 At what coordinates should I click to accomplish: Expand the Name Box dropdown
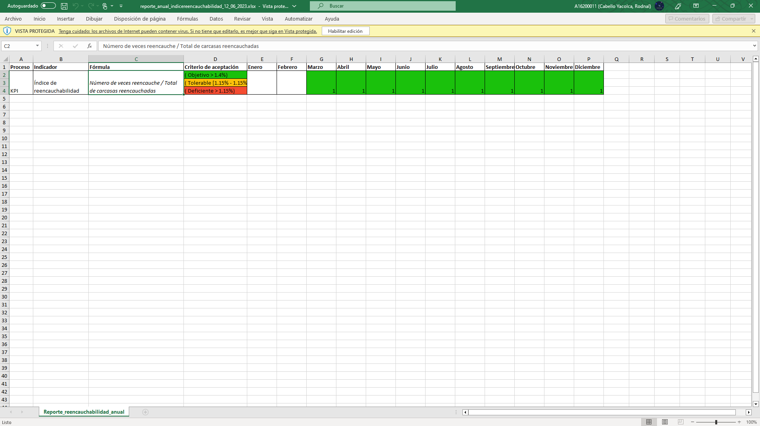click(37, 46)
